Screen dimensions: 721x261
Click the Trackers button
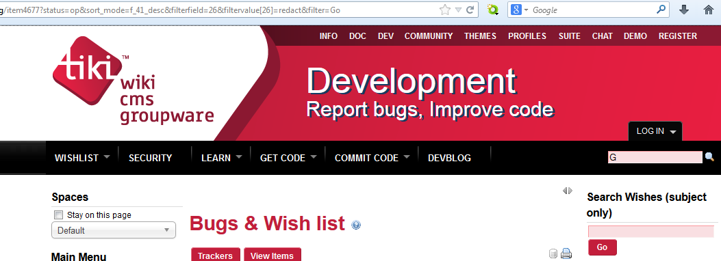point(215,255)
